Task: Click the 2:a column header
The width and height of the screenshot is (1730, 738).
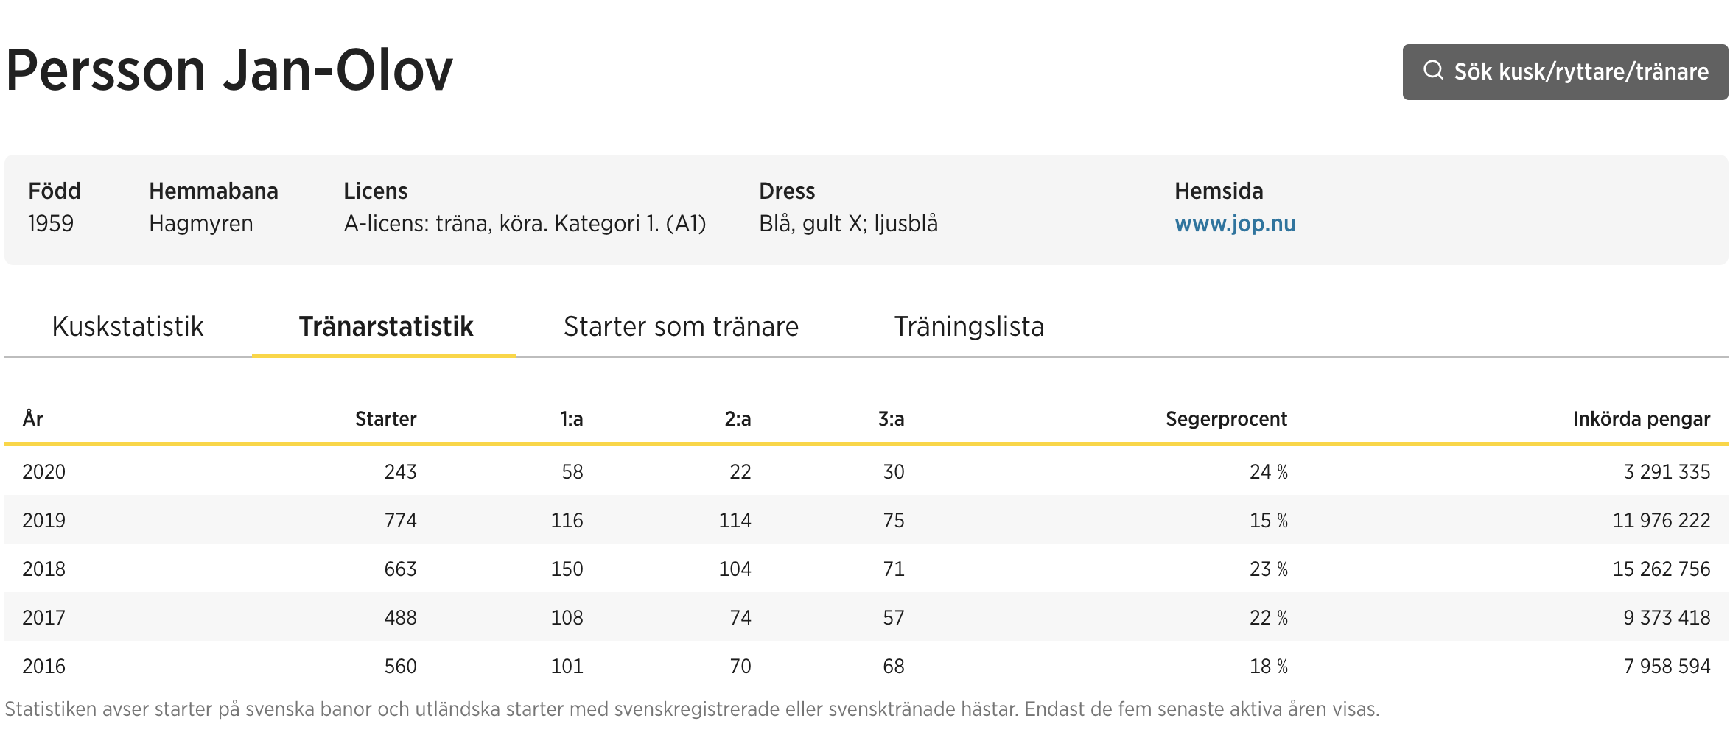Action: 738,419
